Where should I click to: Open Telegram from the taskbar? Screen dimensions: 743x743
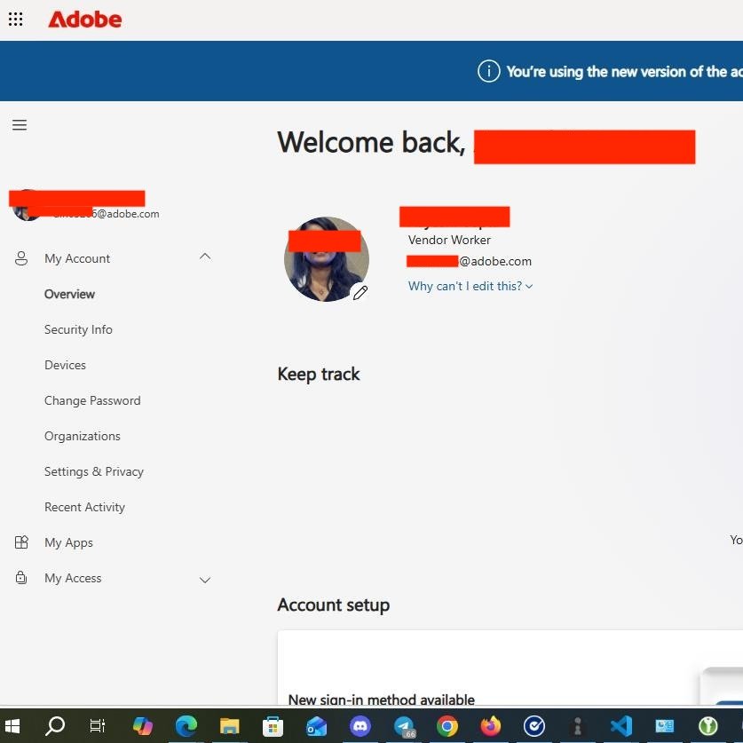[404, 726]
